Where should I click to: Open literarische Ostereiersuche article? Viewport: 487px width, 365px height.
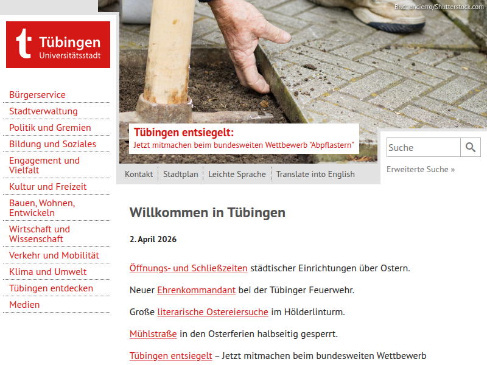pos(212,312)
